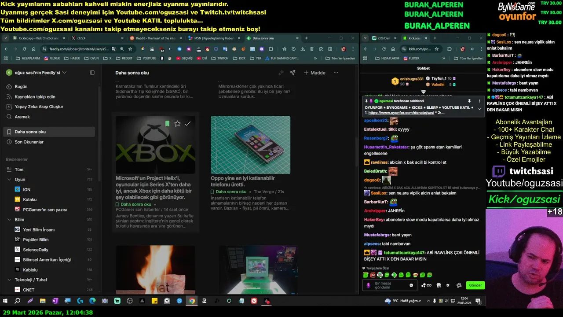The height and width of the screenshot is (317, 563).
Task: Open Tüm Yer İşaretleri folder in Feedly window
Action: (x=340, y=58)
